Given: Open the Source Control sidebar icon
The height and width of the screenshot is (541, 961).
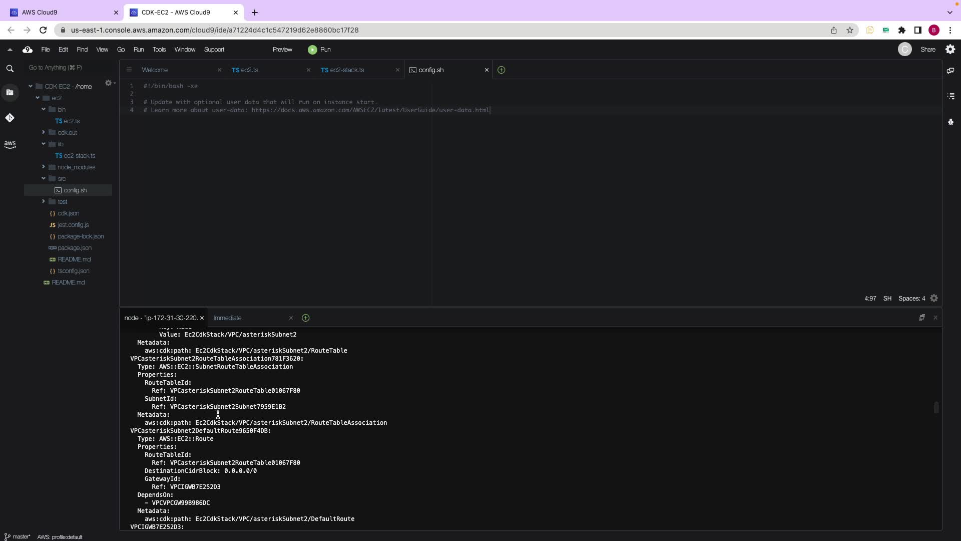Looking at the screenshot, I should coord(10,118).
